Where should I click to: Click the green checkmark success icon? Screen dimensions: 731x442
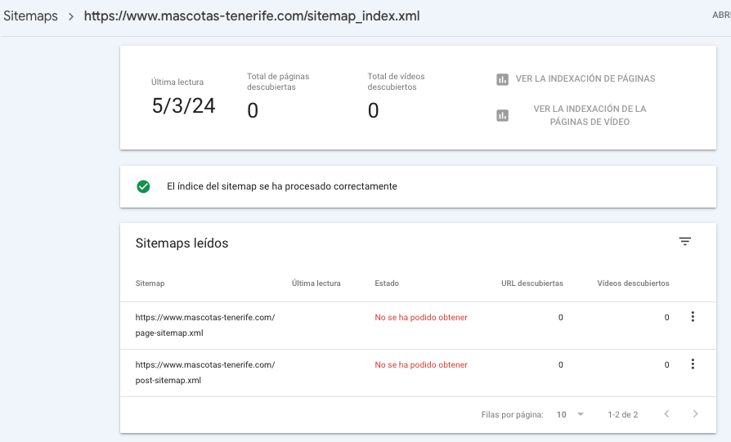(143, 186)
